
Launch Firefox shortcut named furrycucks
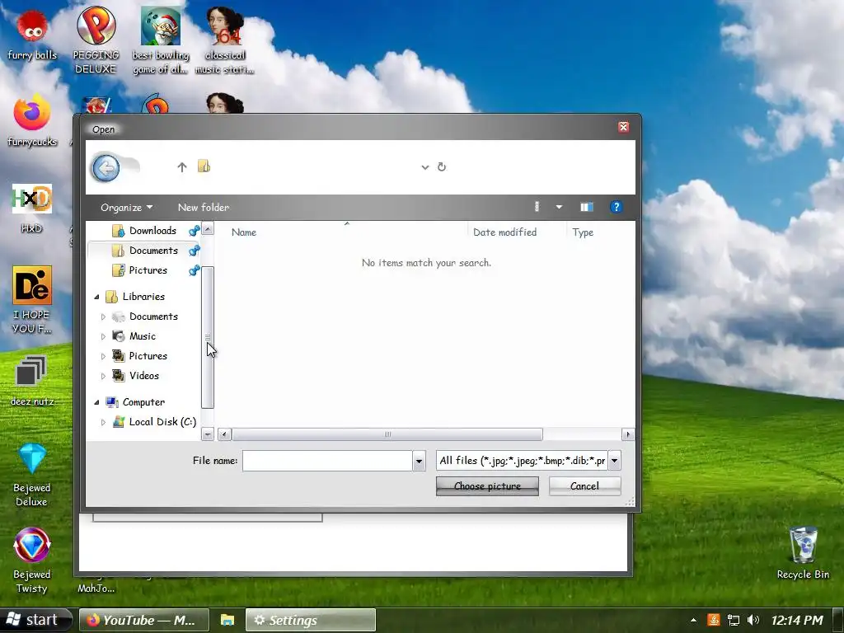click(x=32, y=121)
